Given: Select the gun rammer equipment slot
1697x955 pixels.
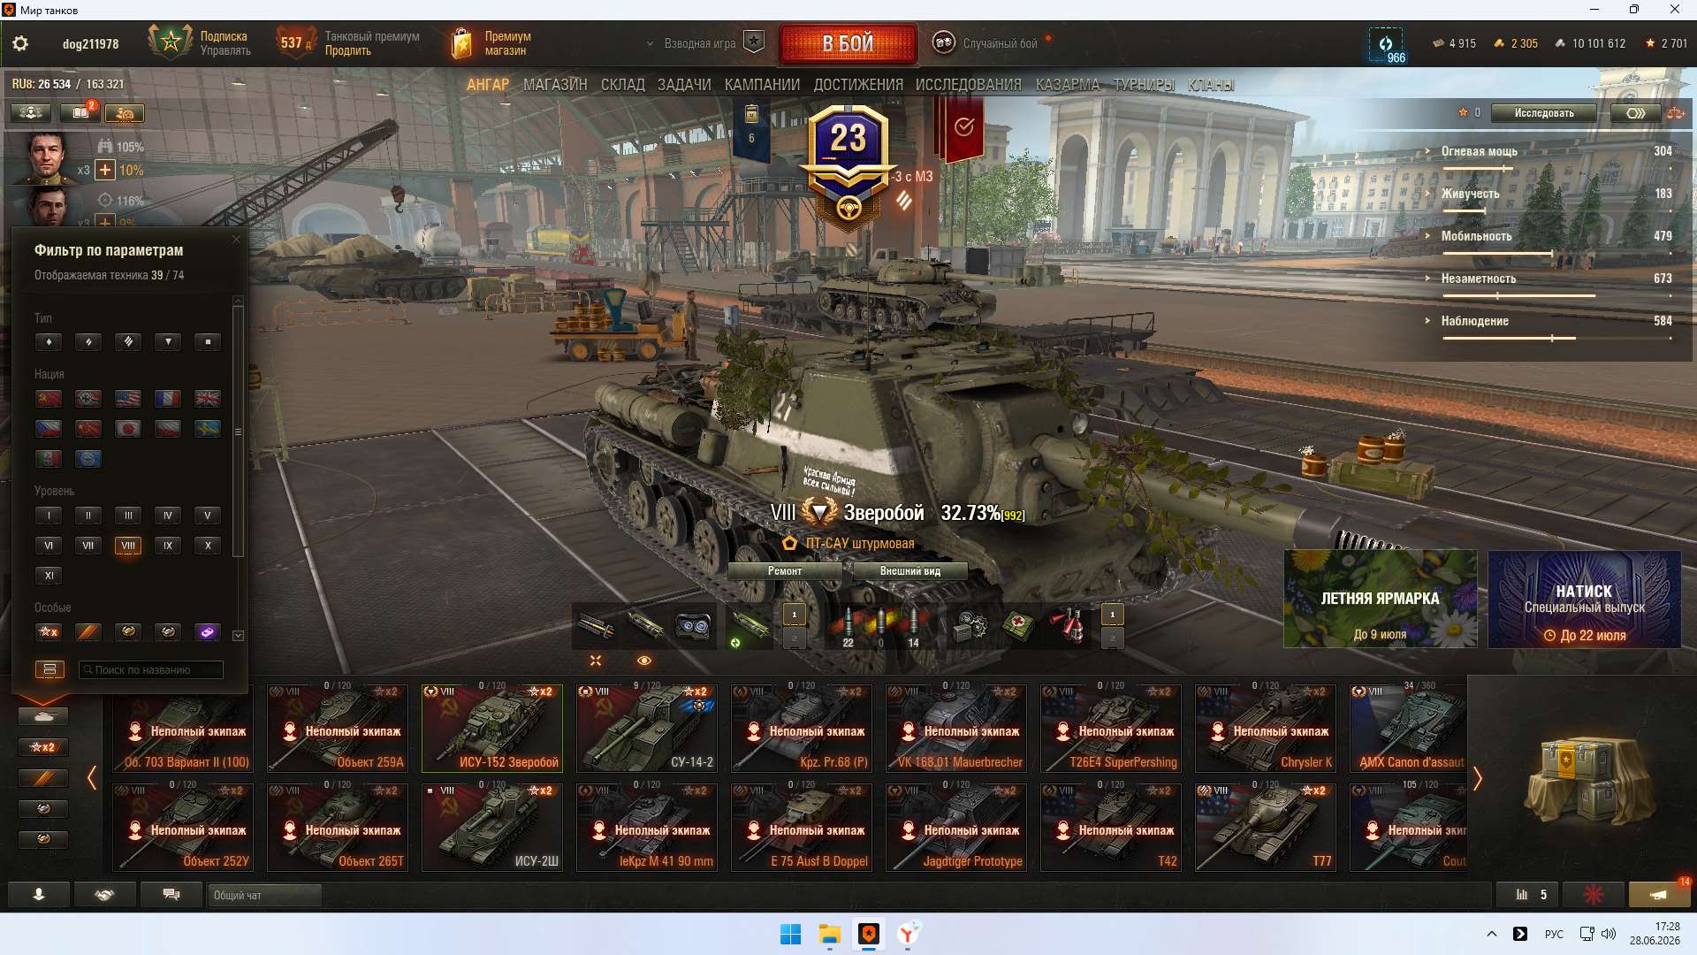Looking at the screenshot, I should point(596,627).
